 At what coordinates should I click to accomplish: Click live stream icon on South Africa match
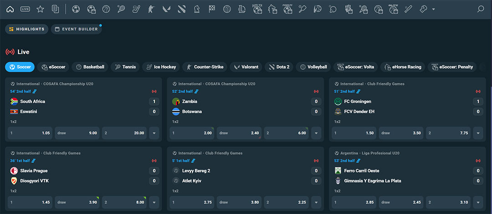pyautogui.click(x=154, y=92)
